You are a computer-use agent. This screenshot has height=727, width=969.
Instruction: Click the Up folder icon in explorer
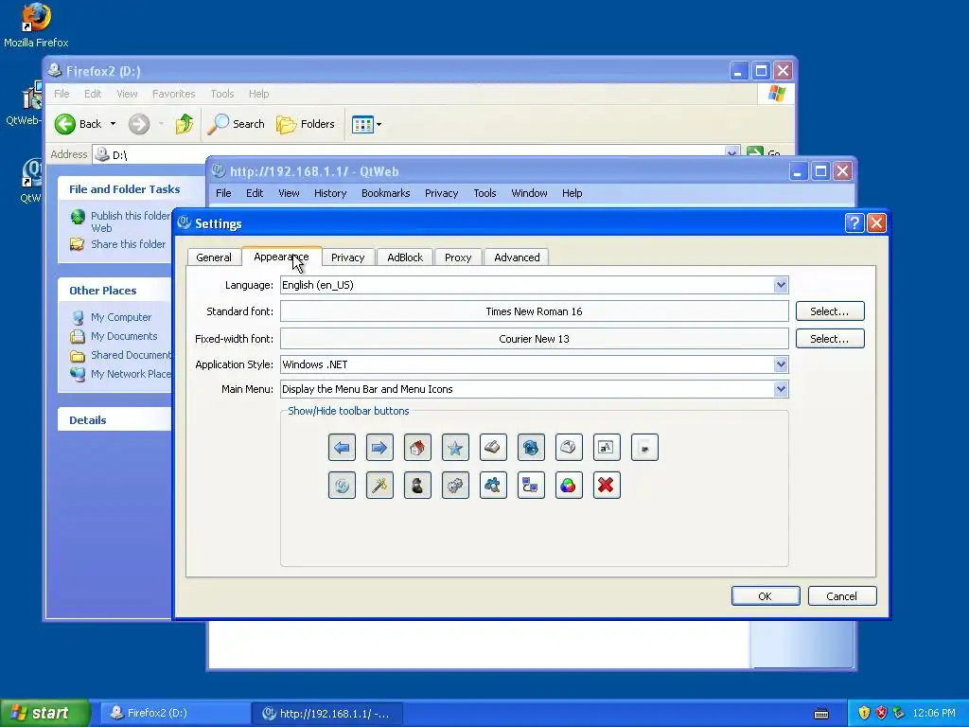click(185, 124)
